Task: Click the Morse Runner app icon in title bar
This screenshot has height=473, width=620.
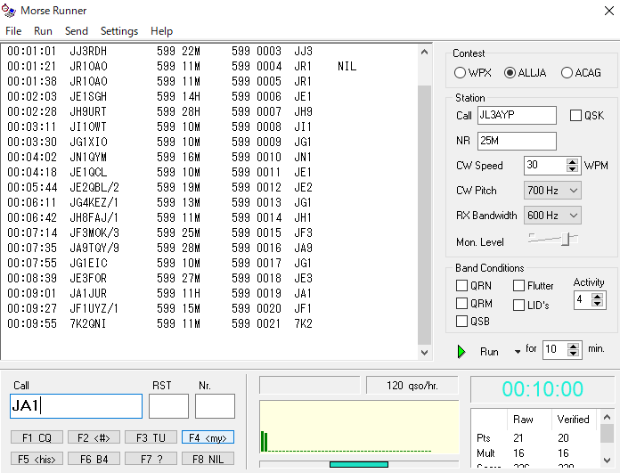Action: [x=9, y=11]
